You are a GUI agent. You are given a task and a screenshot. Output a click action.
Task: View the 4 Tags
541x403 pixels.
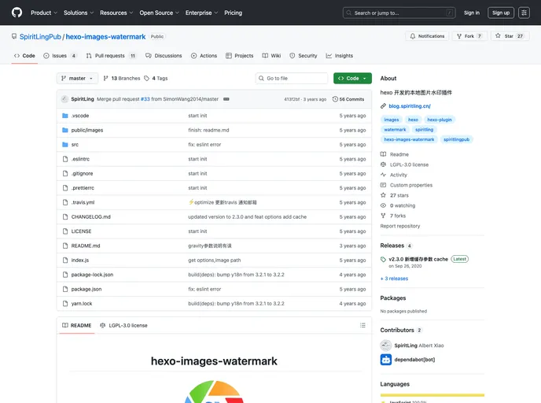tap(156, 79)
